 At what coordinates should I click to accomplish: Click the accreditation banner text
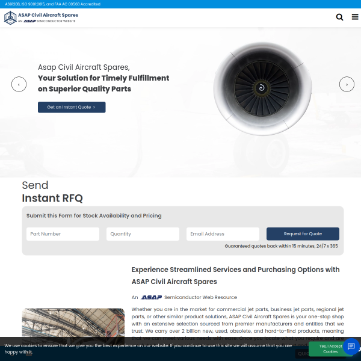coord(53,4)
